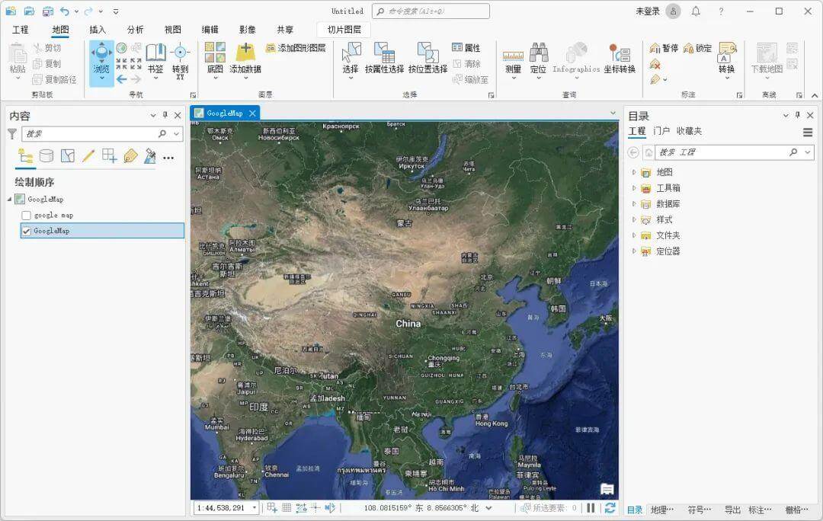The width and height of the screenshot is (823, 521).
Task: Open the Basemap (底图) gallery
Action: pos(215,56)
